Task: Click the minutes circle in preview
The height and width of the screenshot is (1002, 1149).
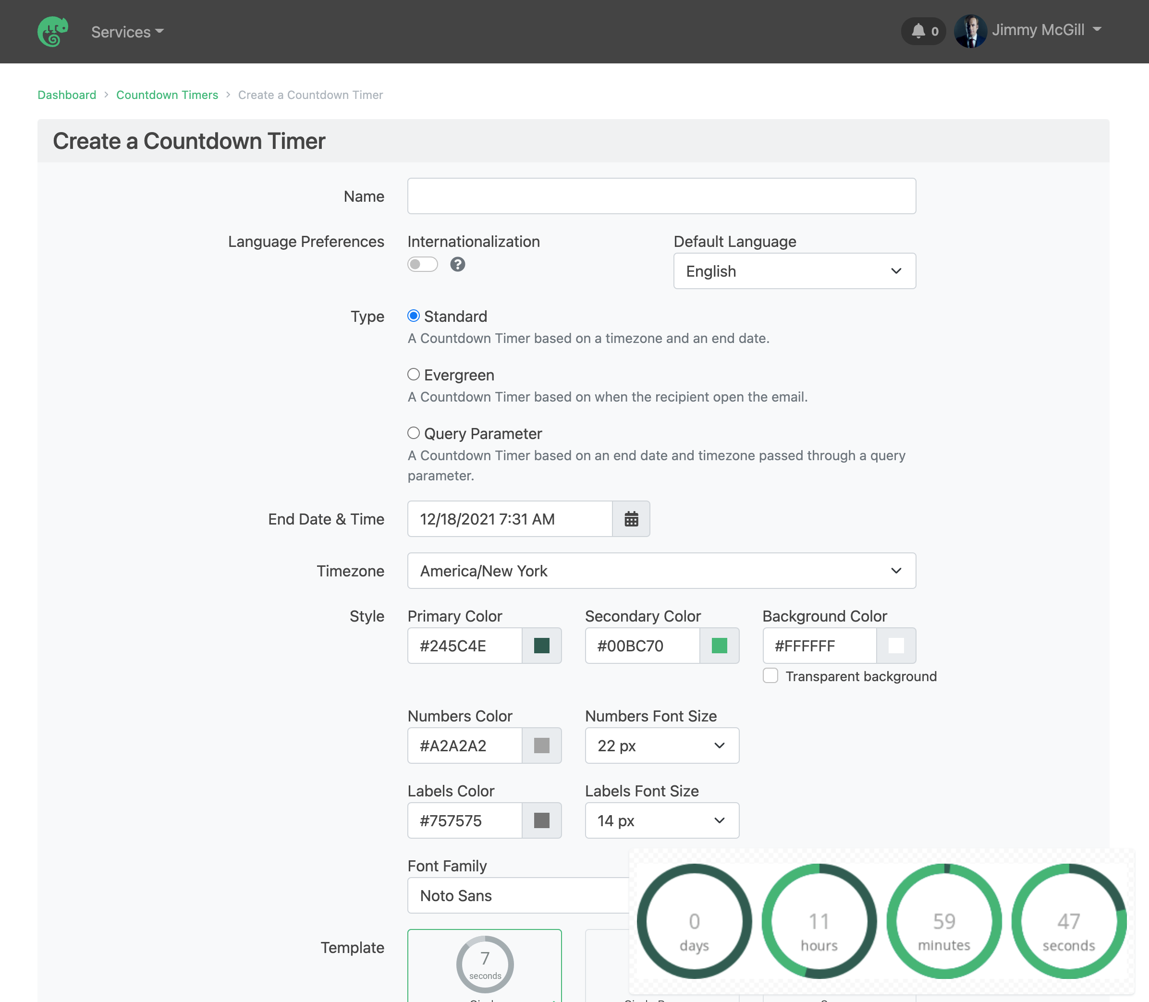Action: [944, 921]
